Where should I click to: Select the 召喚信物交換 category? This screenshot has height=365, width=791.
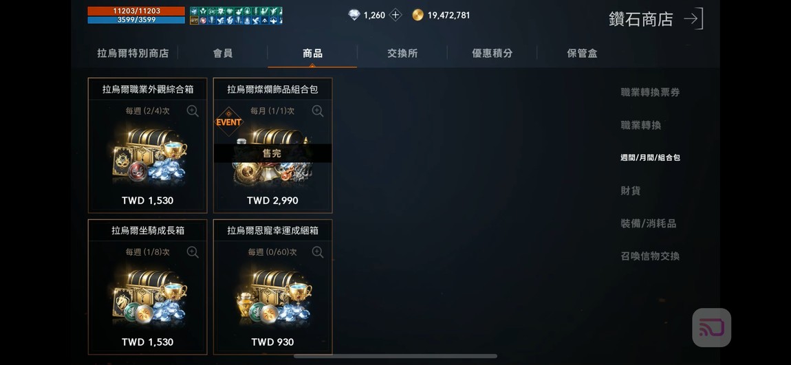point(650,256)
